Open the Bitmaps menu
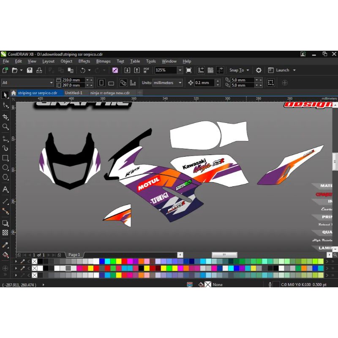Viewport: 338px width, 338px height. [103, 61]
